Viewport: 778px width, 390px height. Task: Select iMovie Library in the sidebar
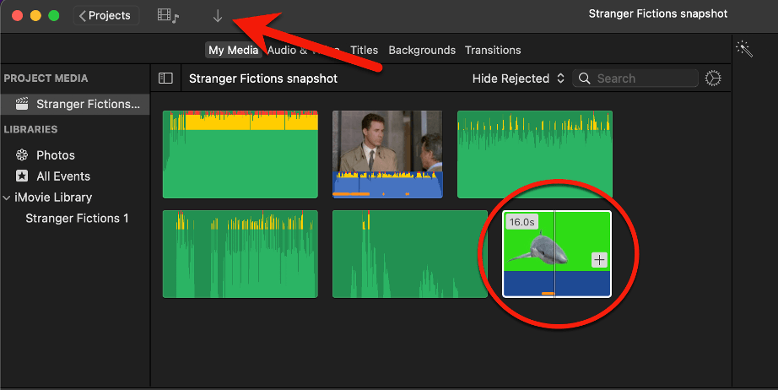coord(53,198)
